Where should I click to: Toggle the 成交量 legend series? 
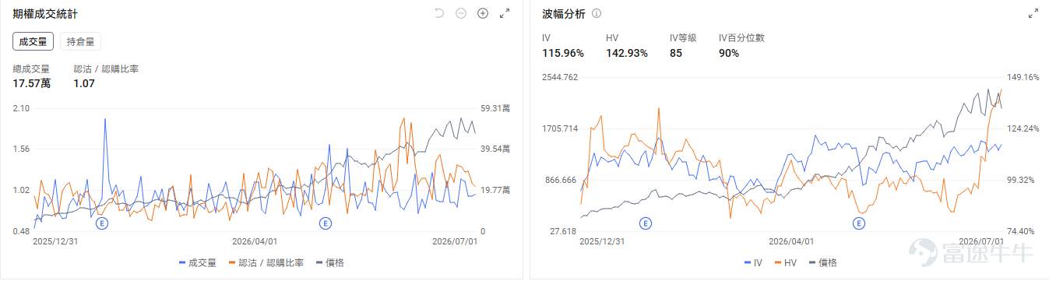pos(198,263)
